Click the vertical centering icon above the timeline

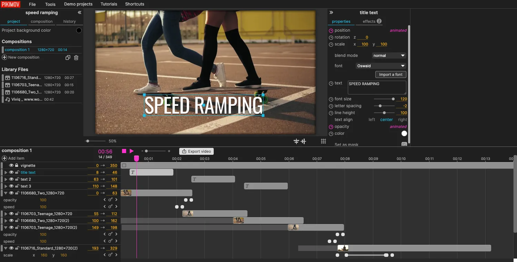pos(303,141)
